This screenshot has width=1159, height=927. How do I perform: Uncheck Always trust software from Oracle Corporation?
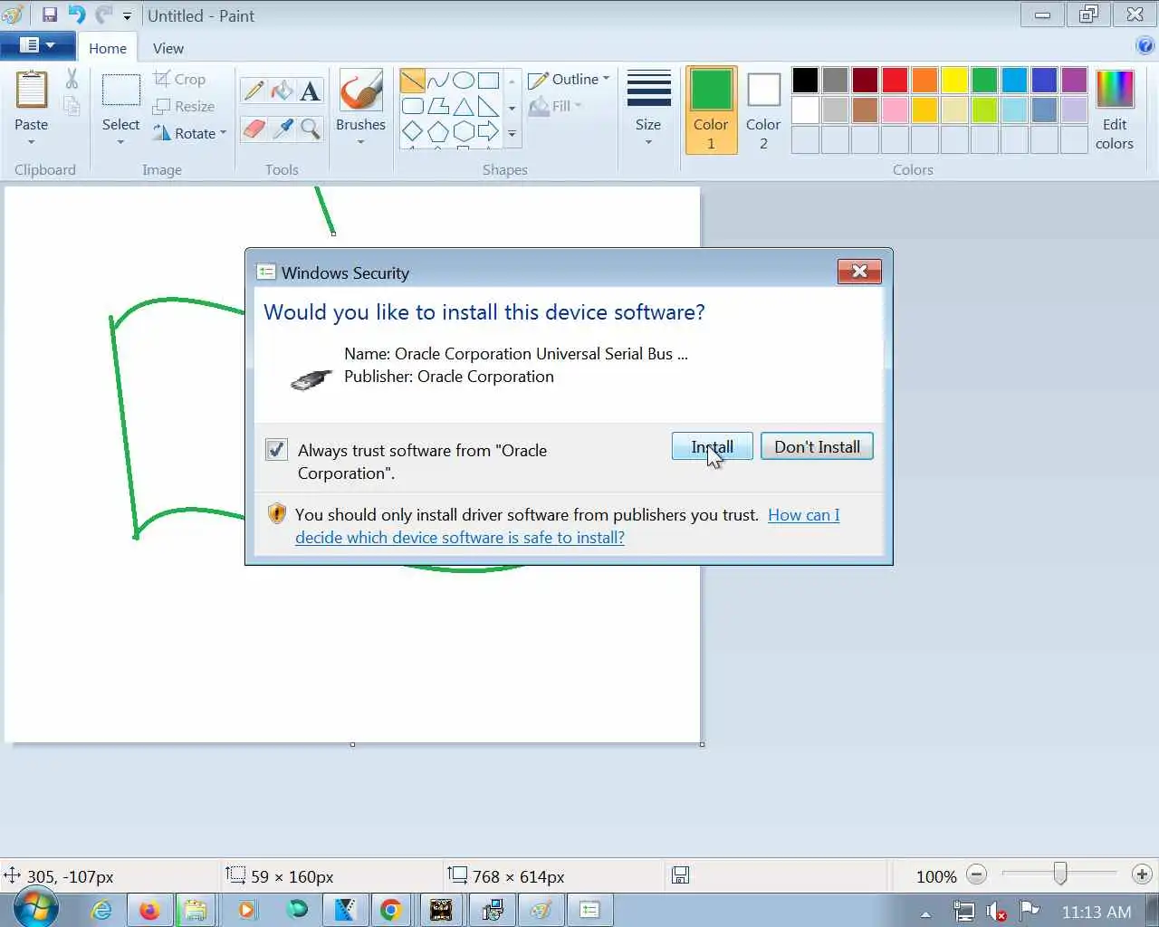(x=276, y=449)
